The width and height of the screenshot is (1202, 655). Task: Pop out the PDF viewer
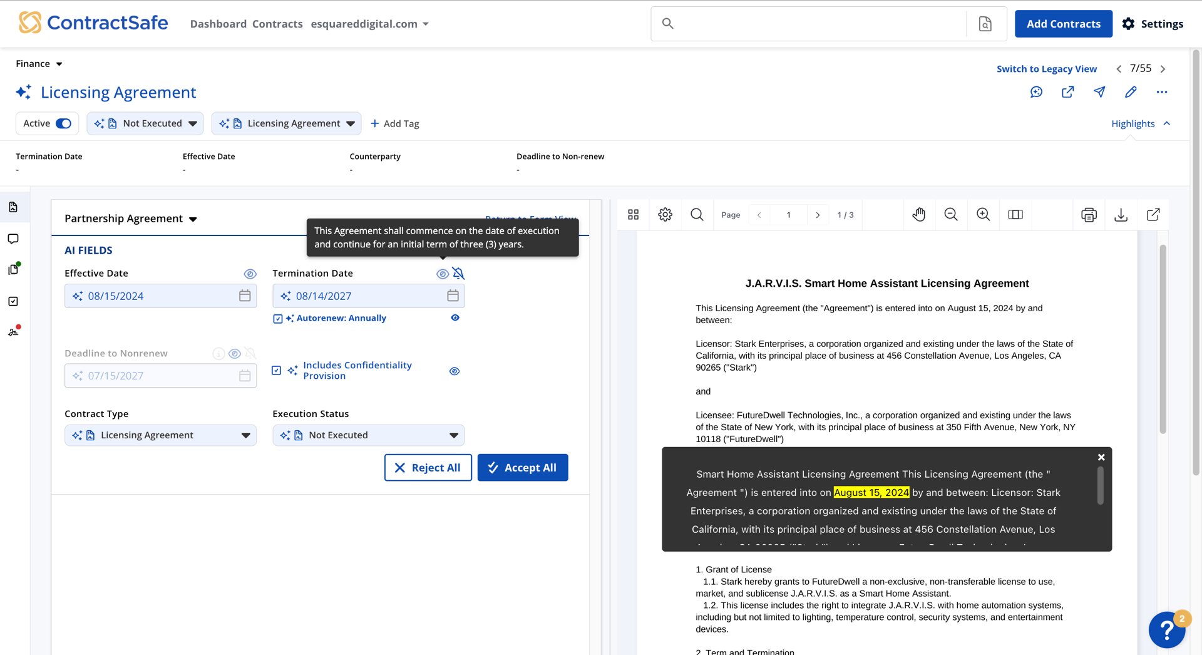pos(1153,215)
